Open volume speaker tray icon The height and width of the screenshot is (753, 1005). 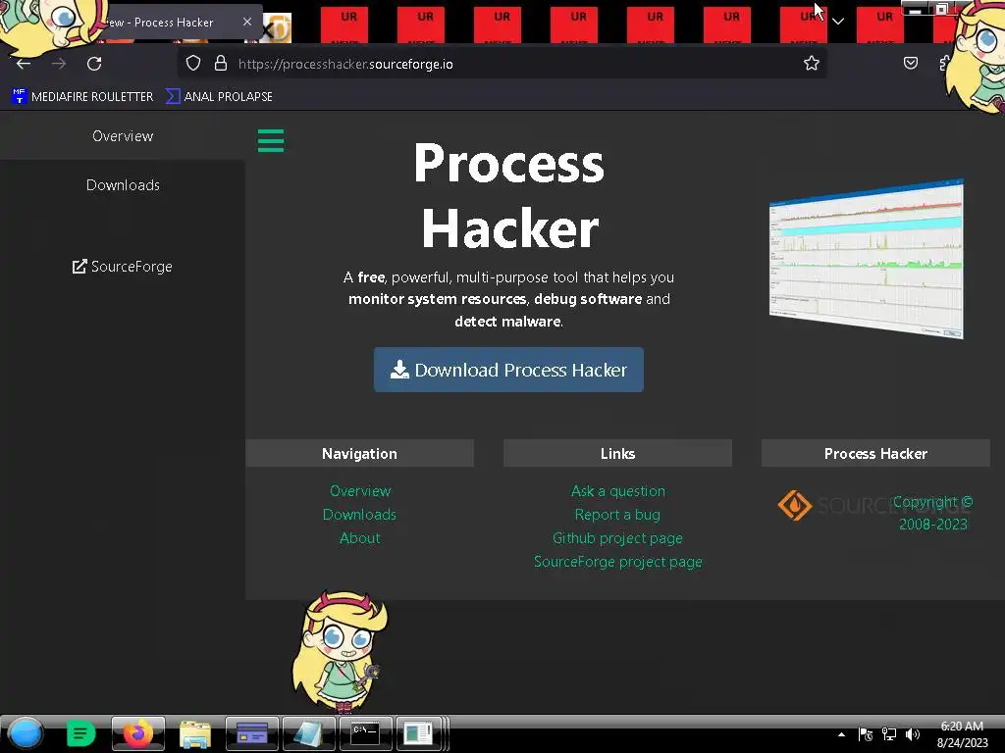[913, 734]
